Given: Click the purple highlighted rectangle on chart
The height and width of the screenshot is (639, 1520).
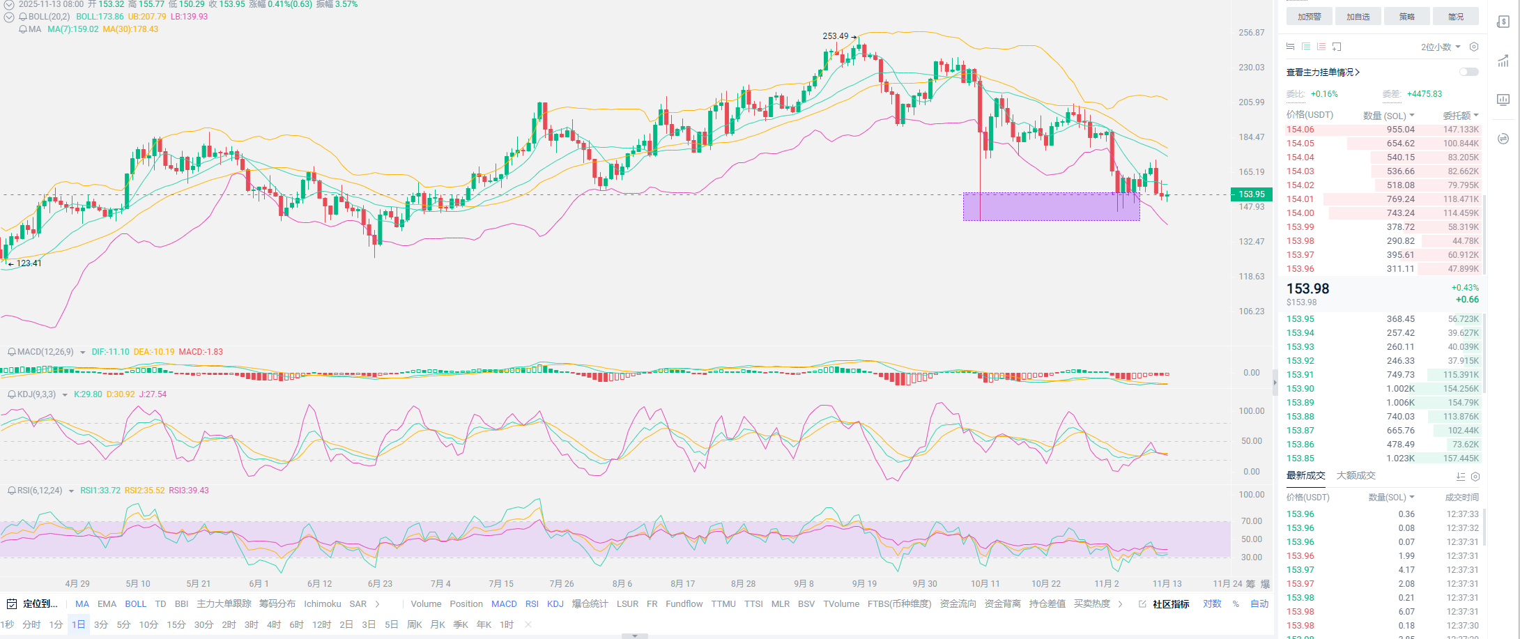Looking at the screenshot, I should point(1051,207).
